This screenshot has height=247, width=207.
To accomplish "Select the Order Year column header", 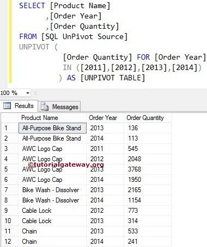I will [105, 118].
